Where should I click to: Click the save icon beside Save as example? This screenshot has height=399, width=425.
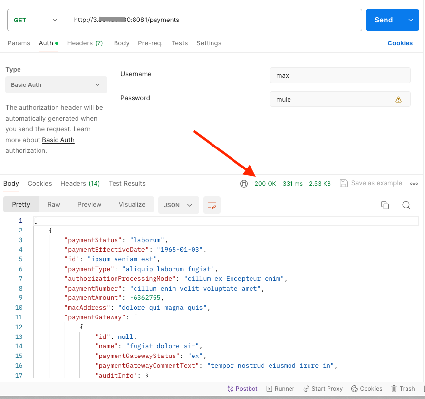344,183
